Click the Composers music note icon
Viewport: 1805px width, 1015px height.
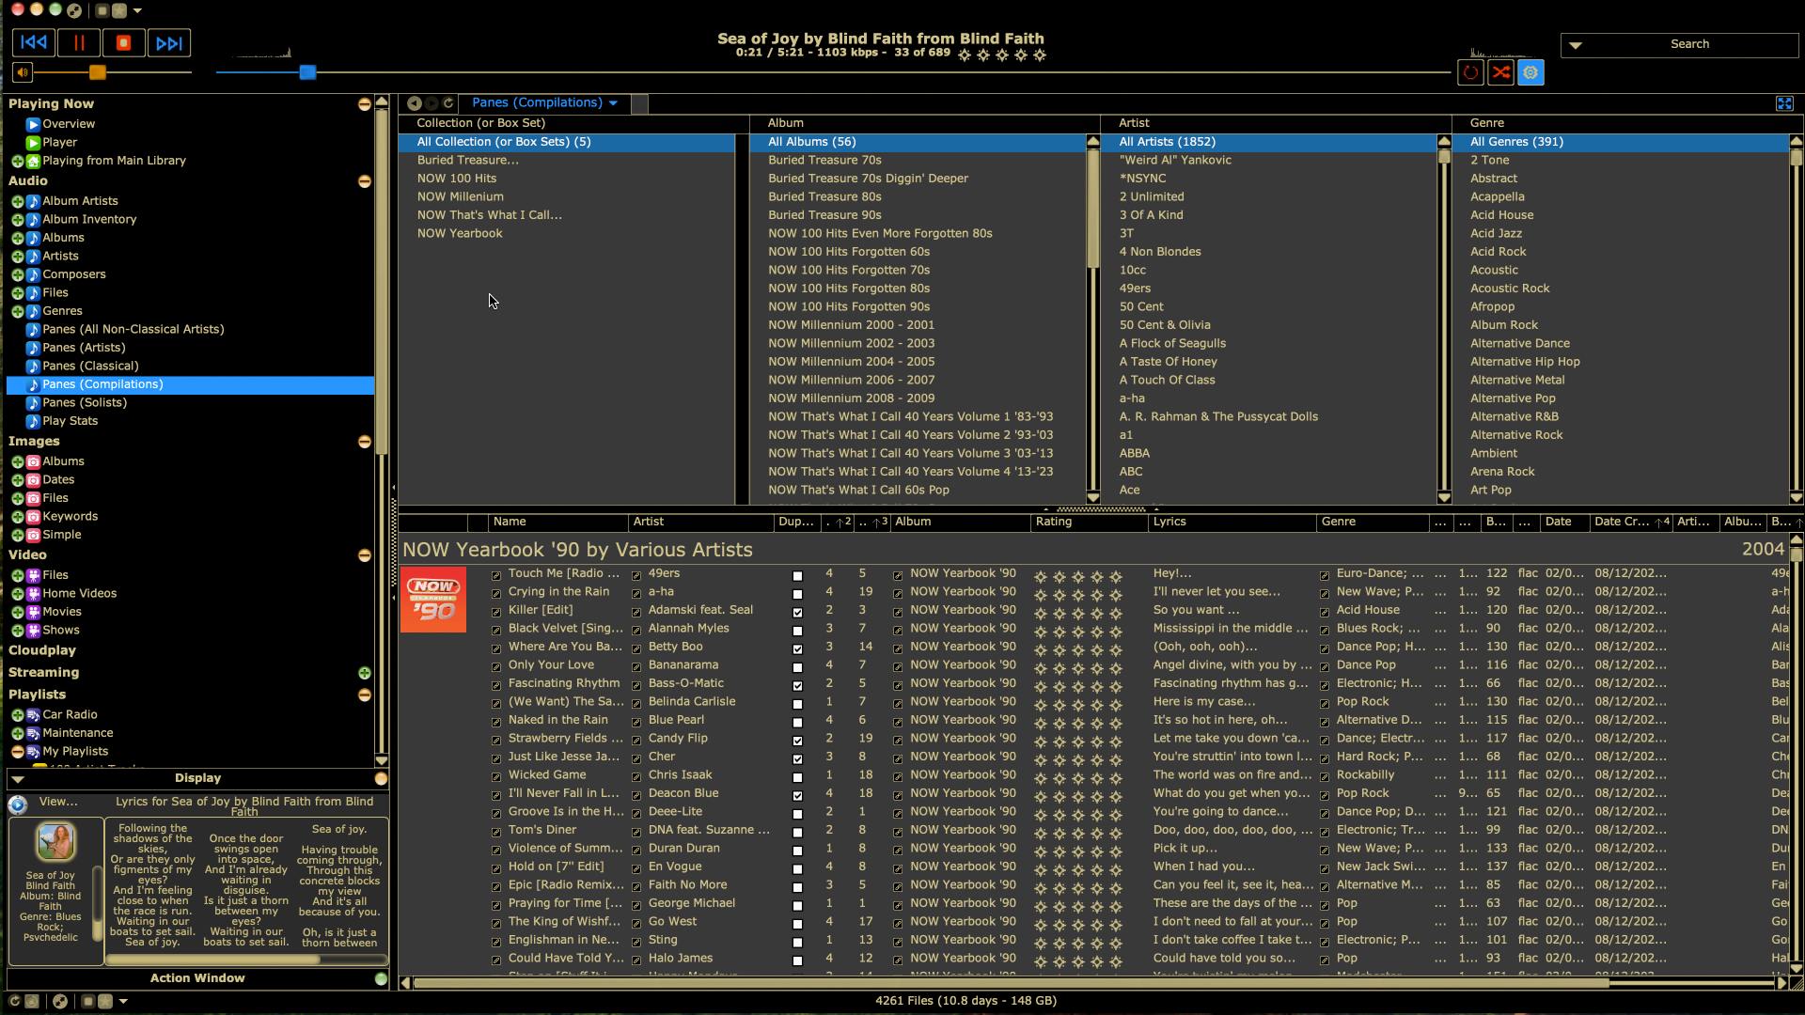[x=33, y=274]
